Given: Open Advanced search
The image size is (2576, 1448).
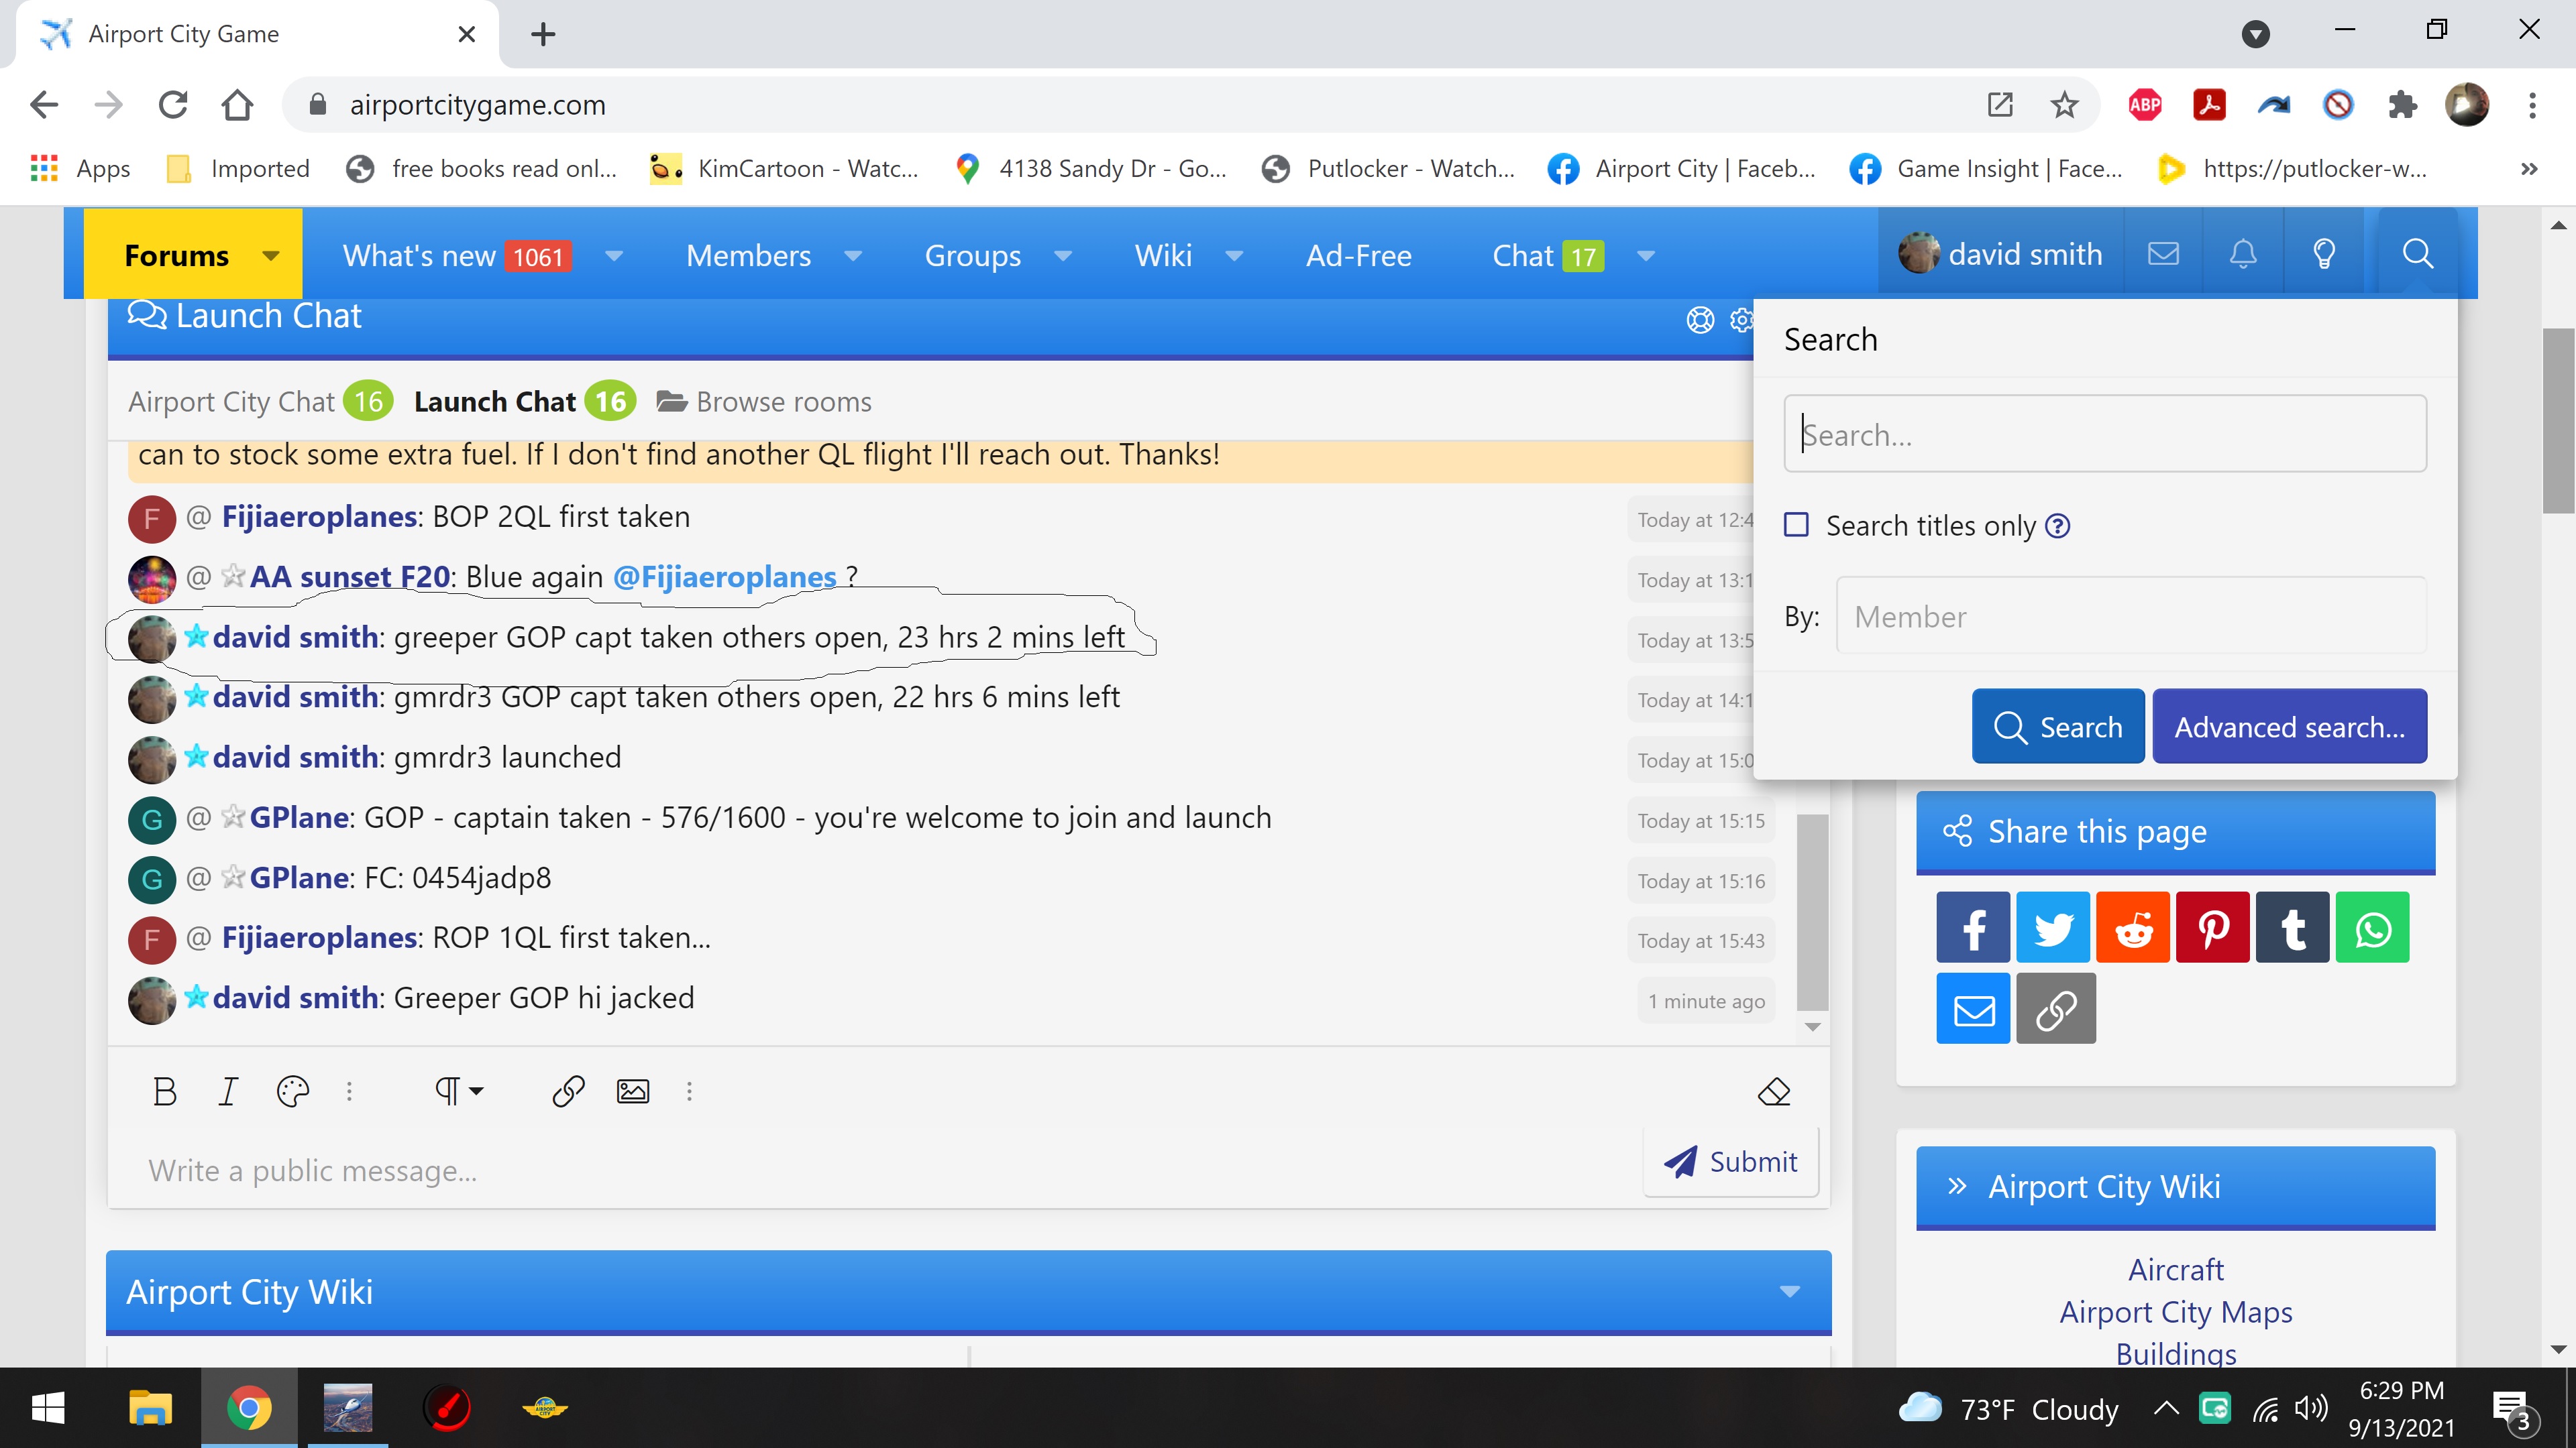Looking at the screenshot, I should 2290,727.
